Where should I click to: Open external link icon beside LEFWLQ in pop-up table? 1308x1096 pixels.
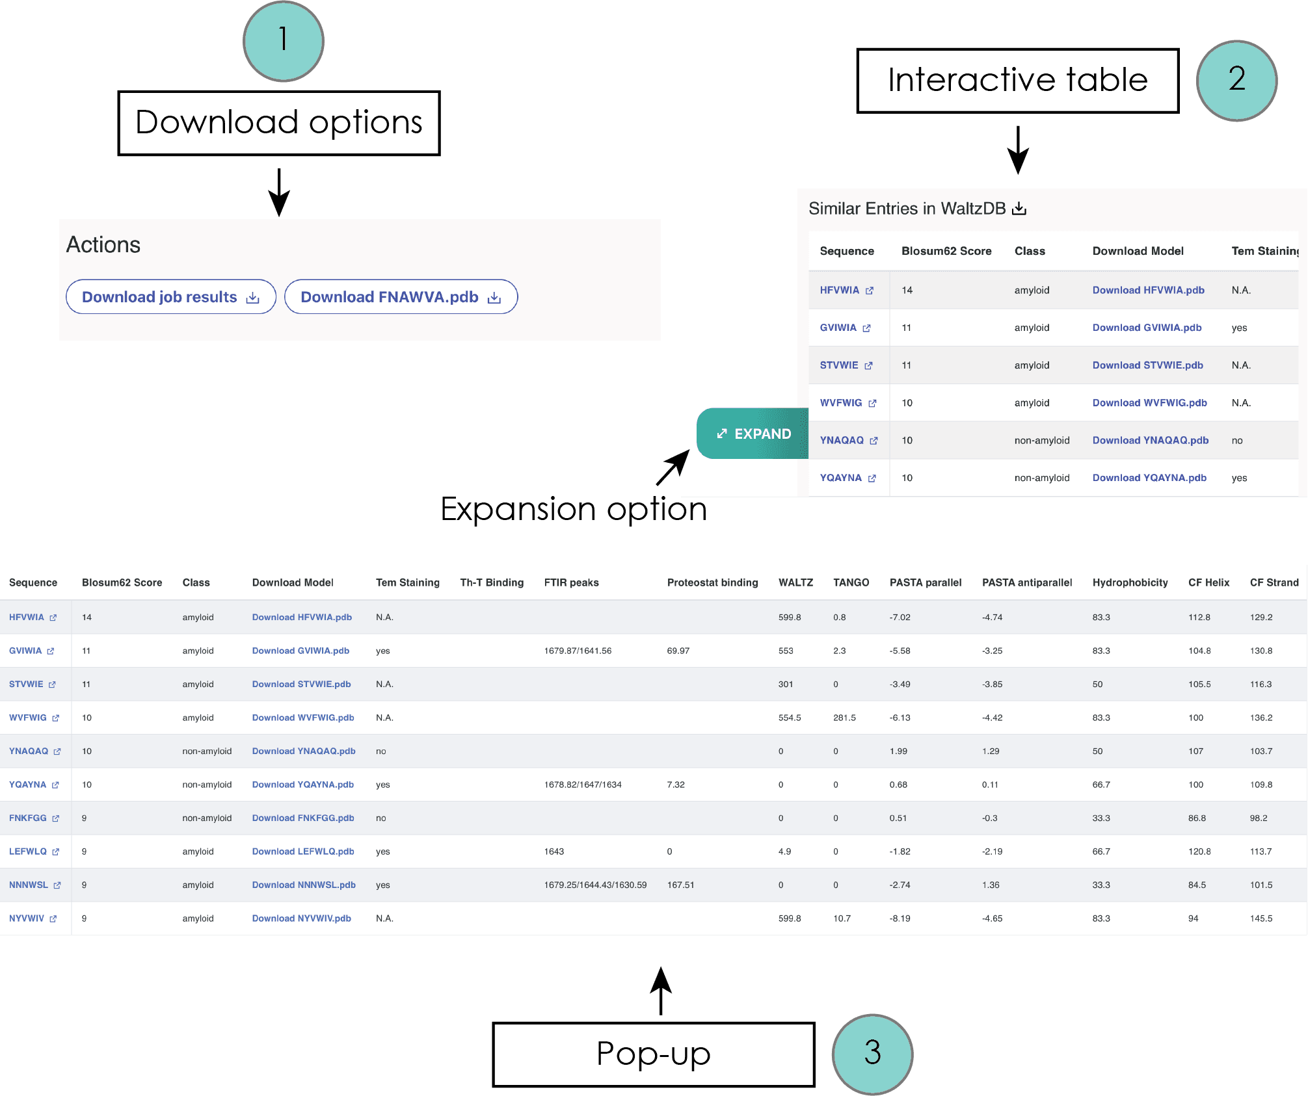tap(55, 852)
